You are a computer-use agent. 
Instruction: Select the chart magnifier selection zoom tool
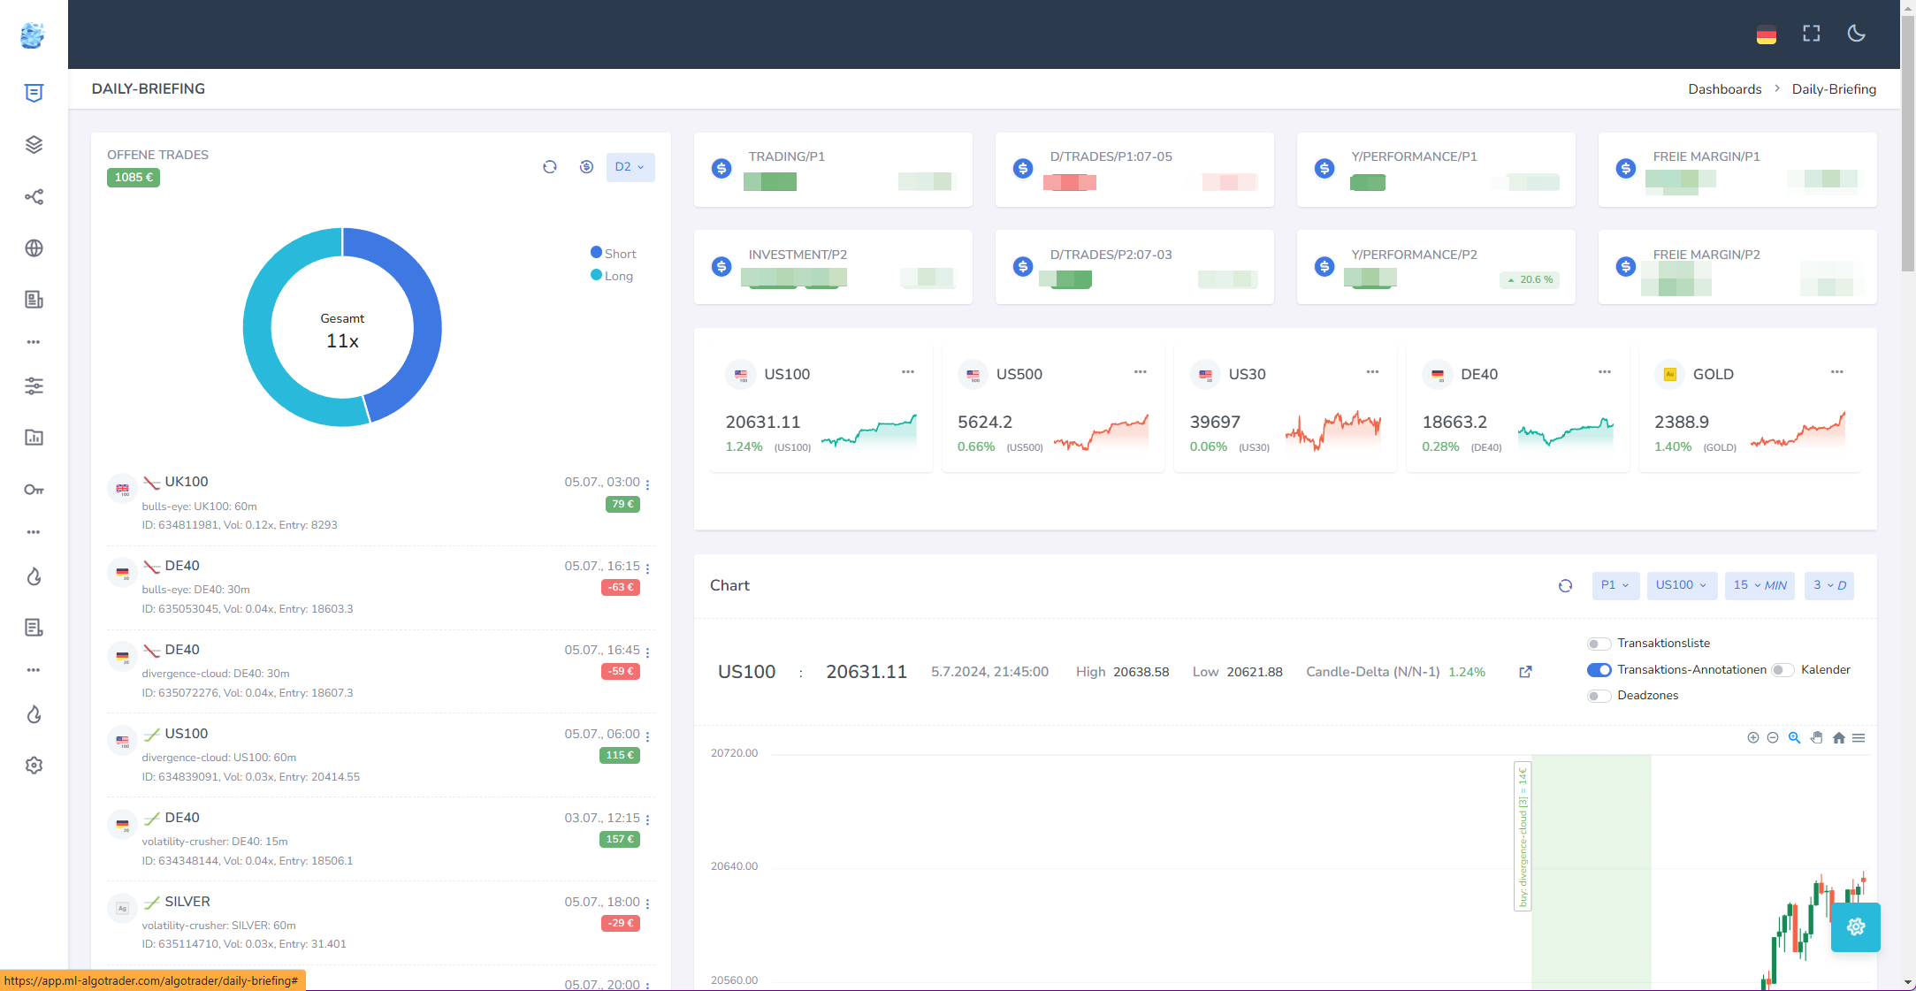pyautogui.click(x=1794, y=738)
